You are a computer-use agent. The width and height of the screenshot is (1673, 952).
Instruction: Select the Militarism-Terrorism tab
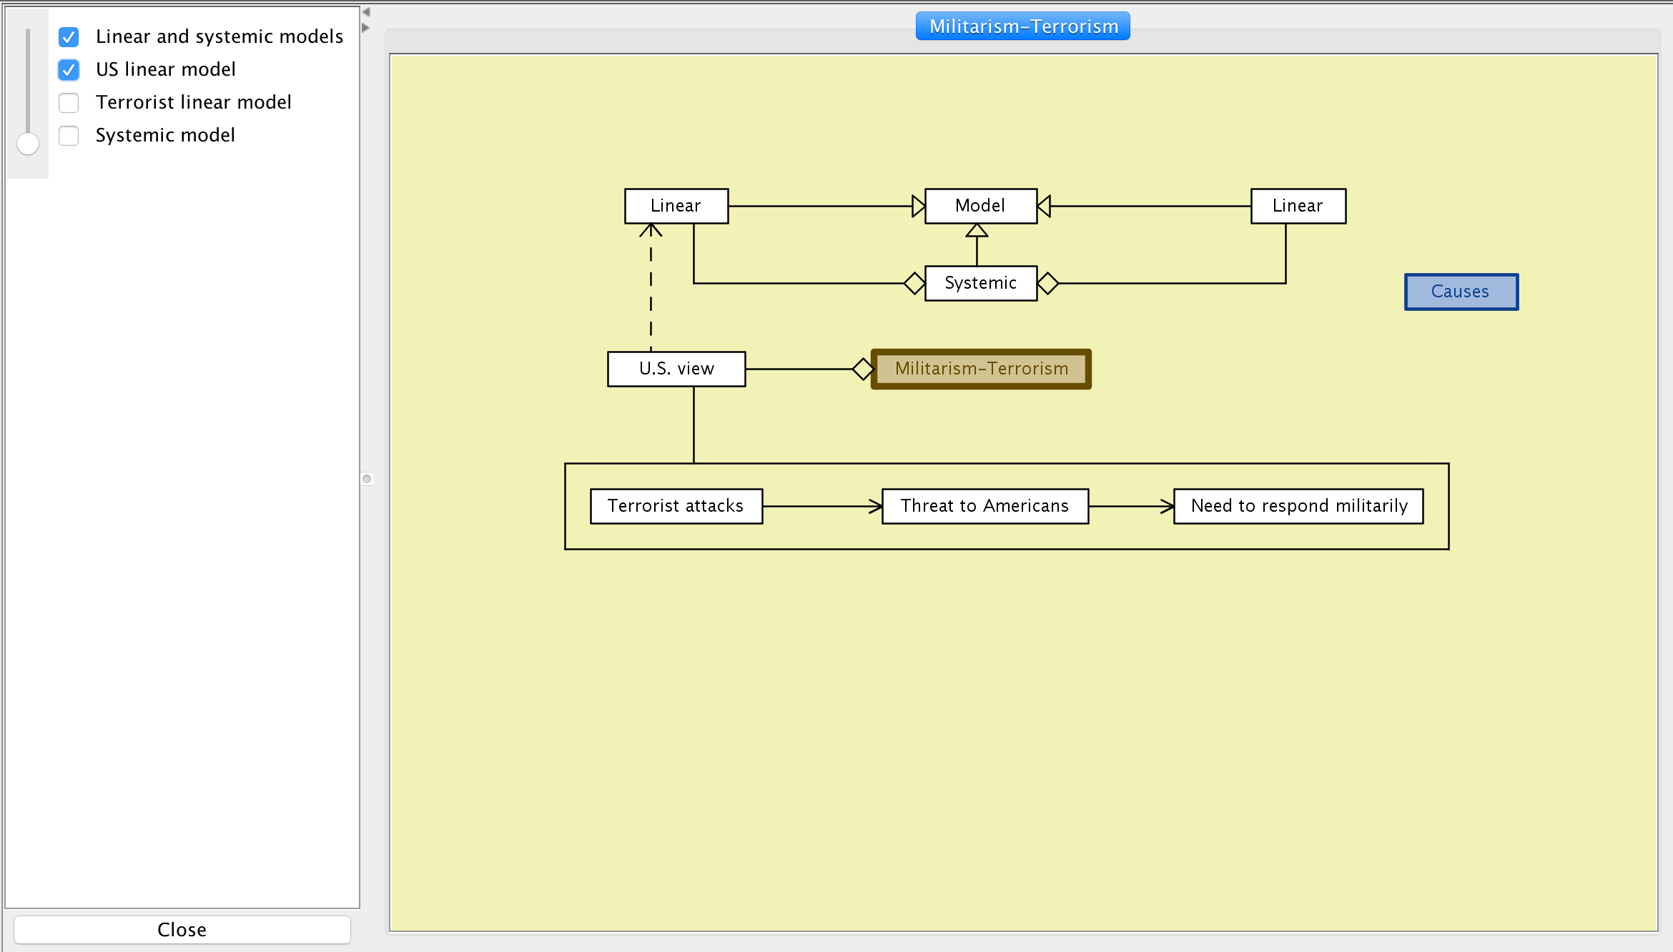click(x=1022, y=26)
